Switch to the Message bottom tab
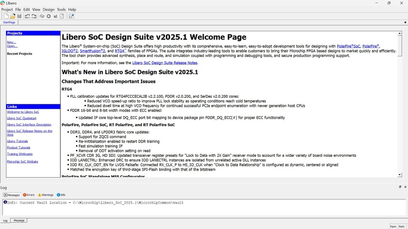 [x=19, y=220]
